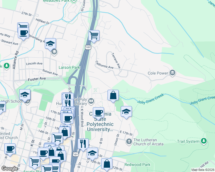Click the green tree park pin near Alliance Rd
Image resolution: width=215 pixels, height=172 pixels.
(6, 66)
